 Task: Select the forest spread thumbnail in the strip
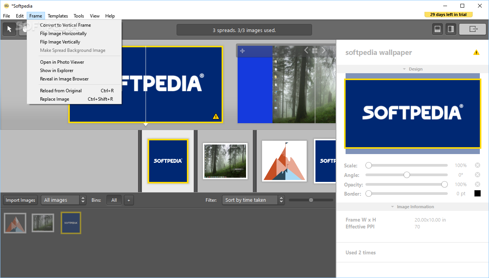[x=225, y=161]
